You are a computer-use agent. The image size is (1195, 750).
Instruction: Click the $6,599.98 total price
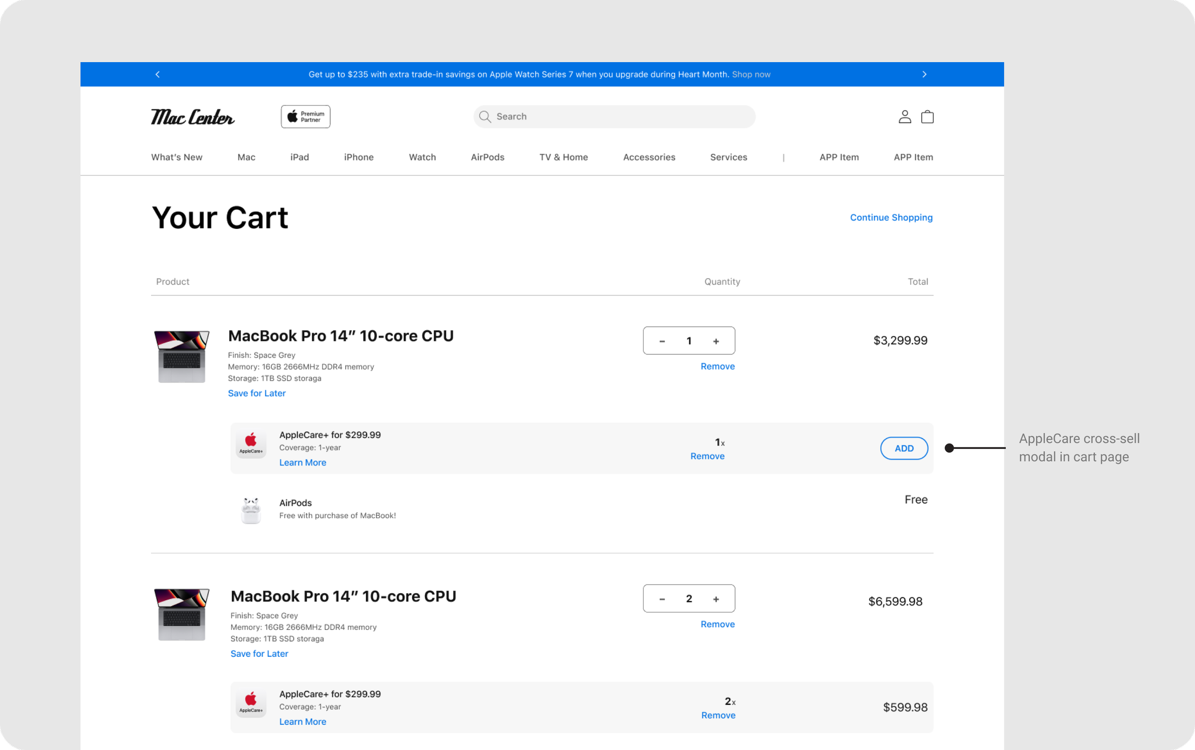pos(895,601)
